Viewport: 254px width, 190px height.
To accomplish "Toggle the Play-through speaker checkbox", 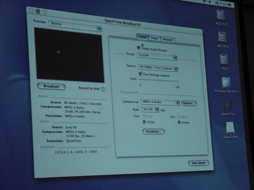I will 140,74.
